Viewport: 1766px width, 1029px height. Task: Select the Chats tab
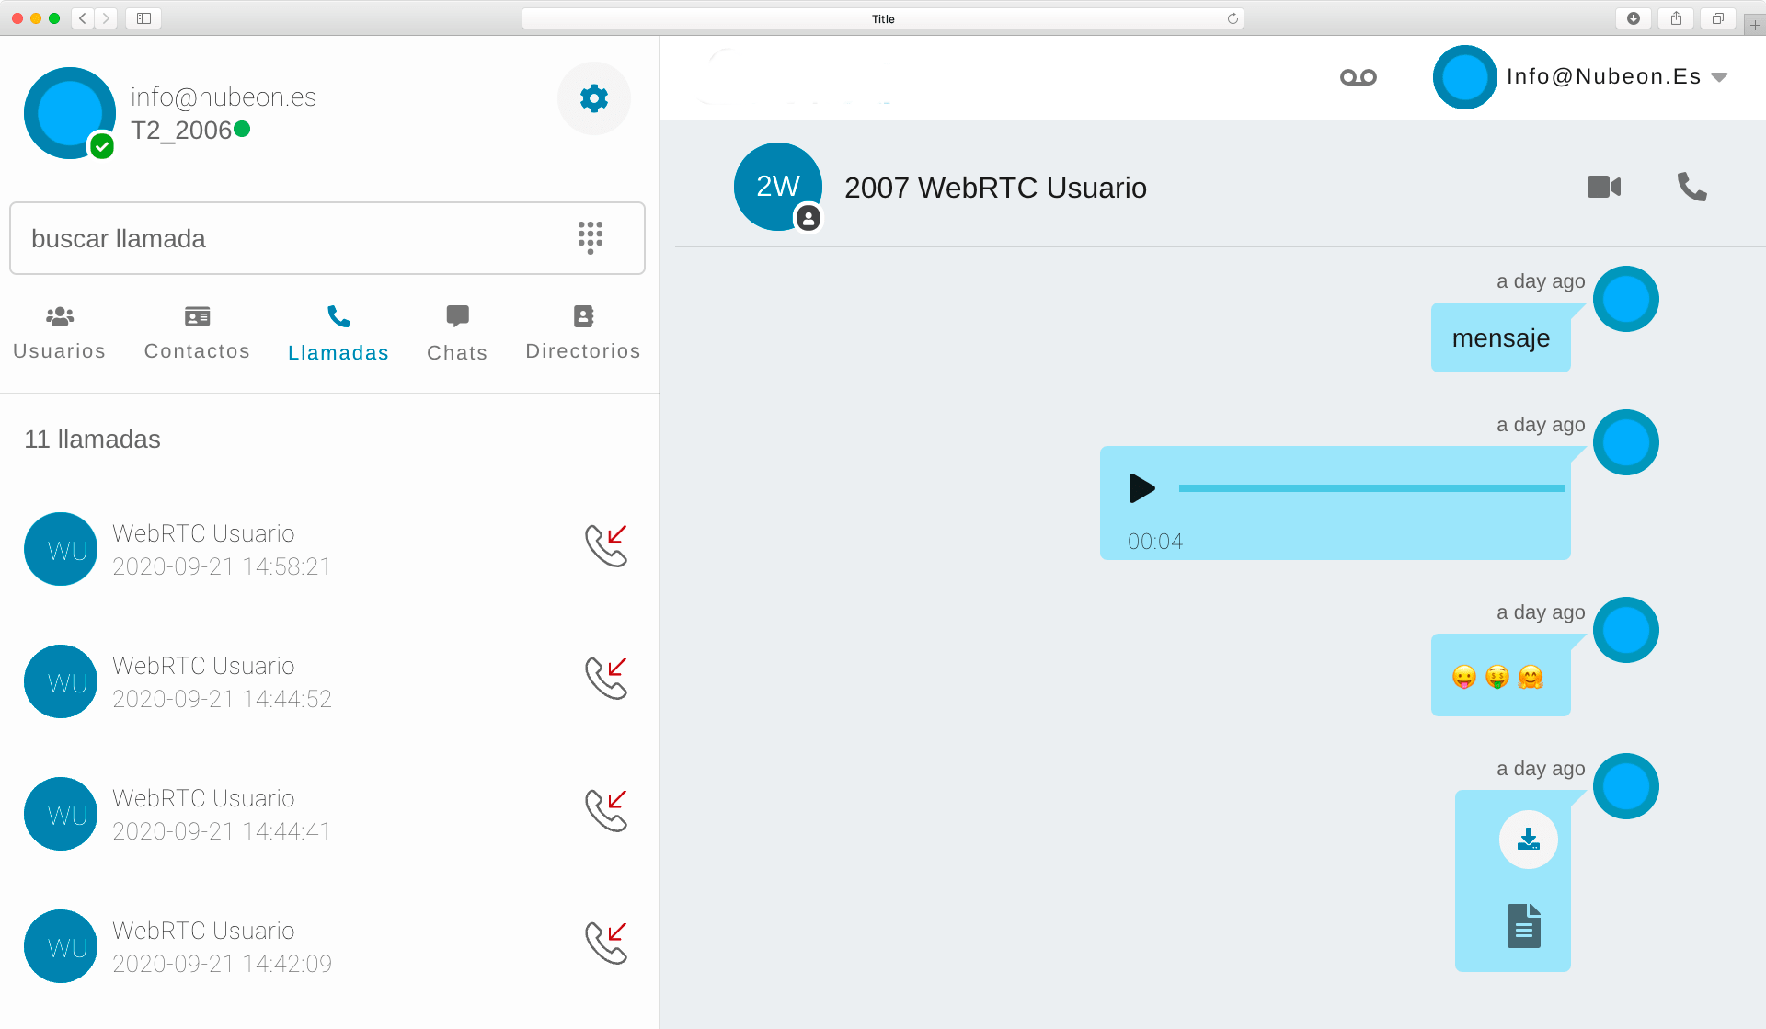(x=457, y=332)
